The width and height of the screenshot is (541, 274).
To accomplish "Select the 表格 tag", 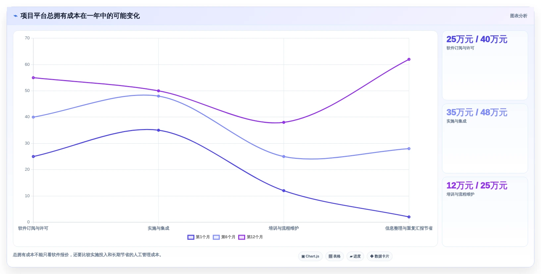I will 335,256.
